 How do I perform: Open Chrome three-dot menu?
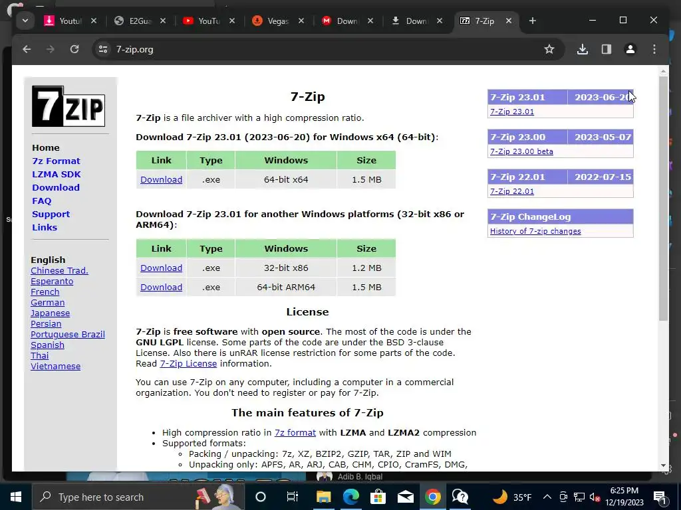(654, 49)
